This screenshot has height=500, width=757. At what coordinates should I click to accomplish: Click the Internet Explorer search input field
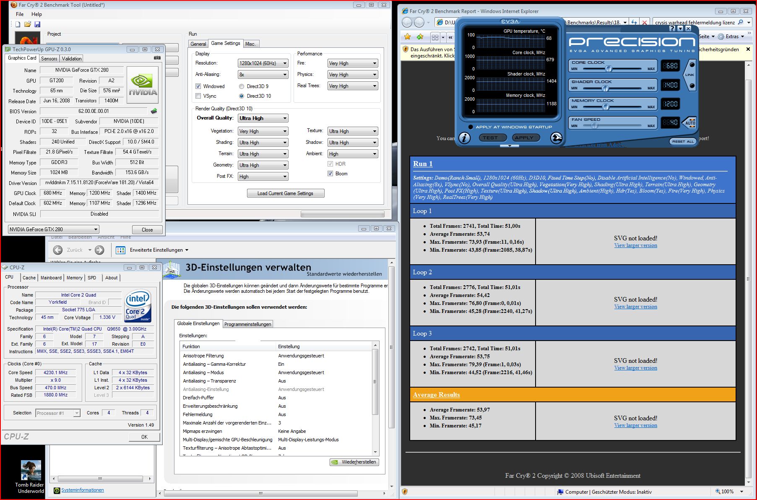695,22
